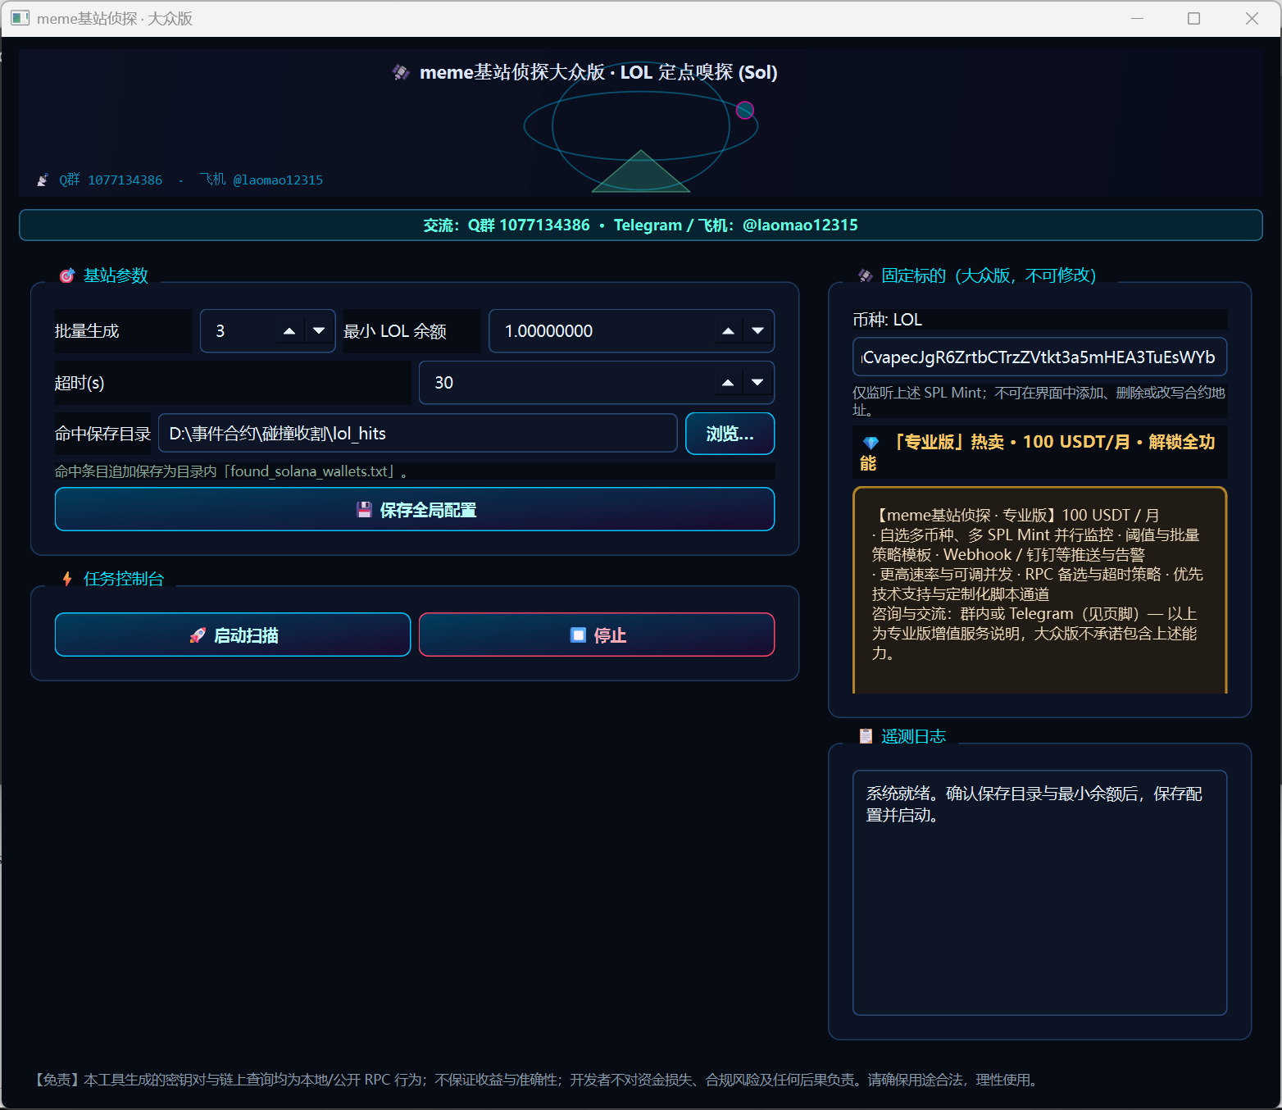
Task: Start scanning with 启动扫描 button
Action: [x=233, y=635]
